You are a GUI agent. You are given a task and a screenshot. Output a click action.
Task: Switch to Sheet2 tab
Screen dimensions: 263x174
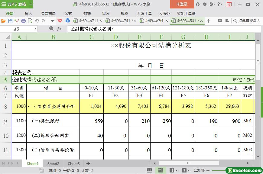click(x=53, y=163)
